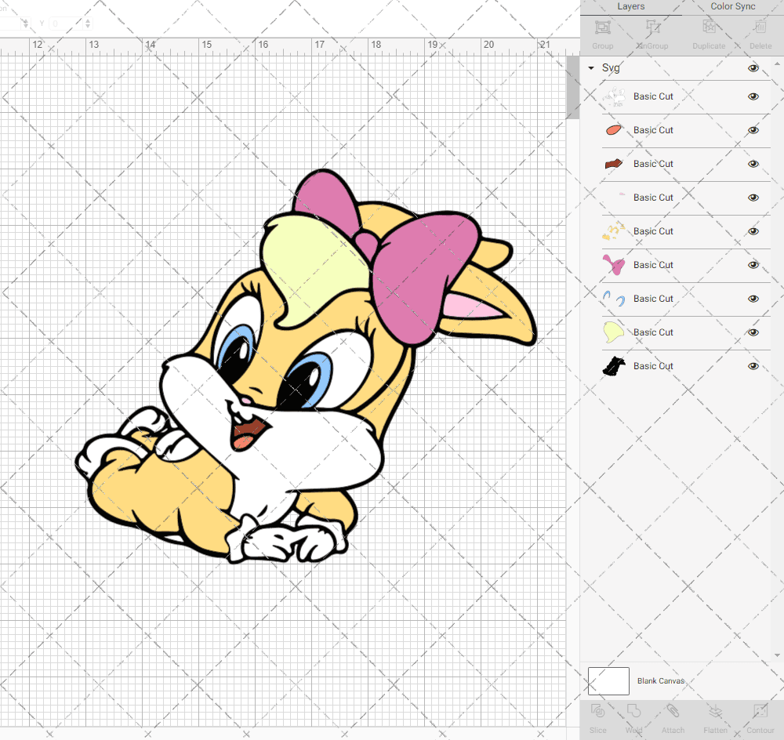Screen dimensions: 784x740
Task: Switch to the Layers tab
Action: click(630, 6)
